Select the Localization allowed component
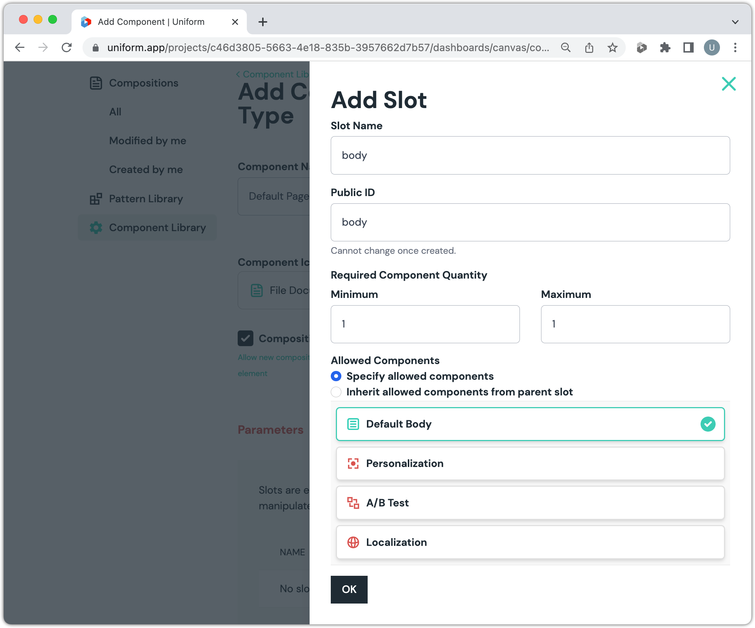Screen dimensions: 755x628 tap(530, 542)
